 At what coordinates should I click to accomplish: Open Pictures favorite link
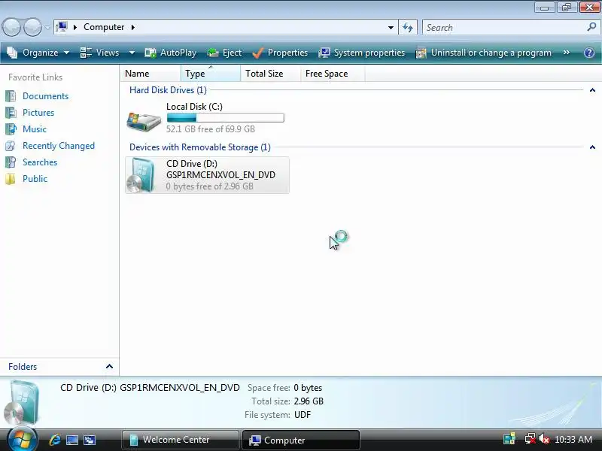click(38, 112)
